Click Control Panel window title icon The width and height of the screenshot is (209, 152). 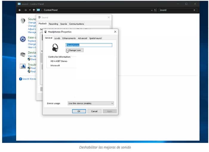pos(19,4)
